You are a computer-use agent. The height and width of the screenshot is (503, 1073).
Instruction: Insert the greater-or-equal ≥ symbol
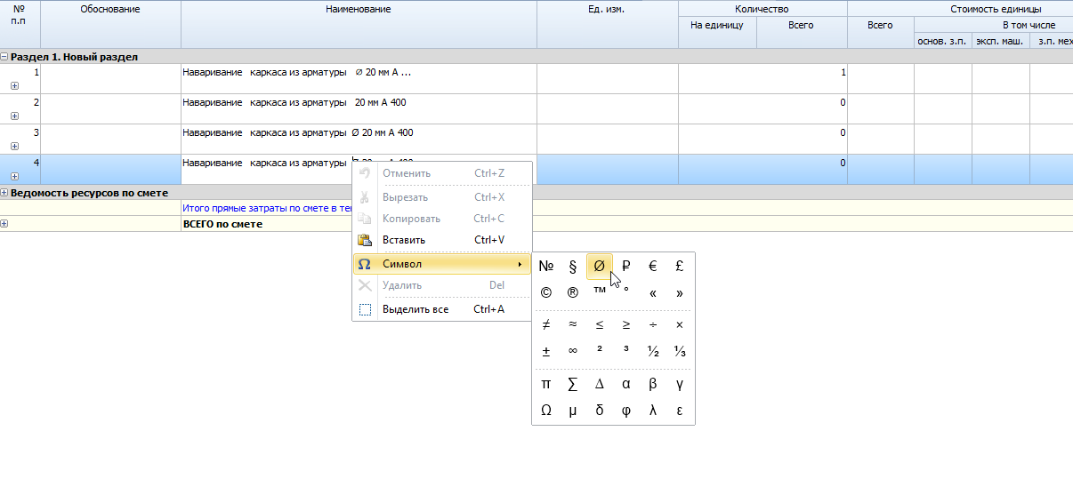click(x=626, y=325)
